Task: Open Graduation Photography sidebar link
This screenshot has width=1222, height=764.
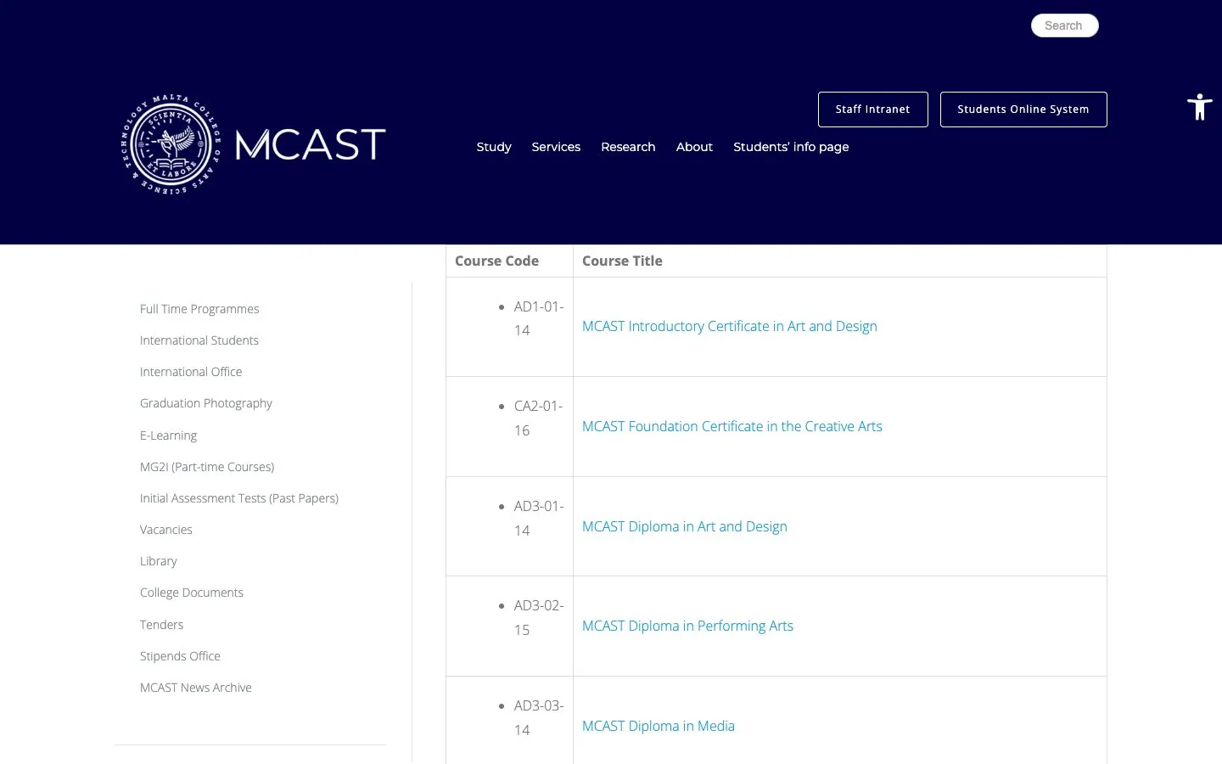Action: pos(206,403)
